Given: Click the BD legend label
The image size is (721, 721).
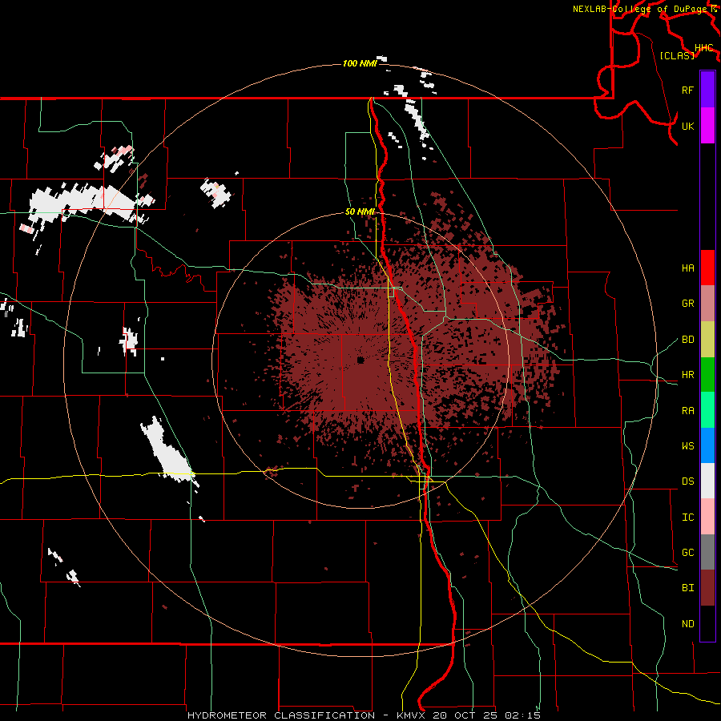Looking at the screenshot, I should 688,340.
